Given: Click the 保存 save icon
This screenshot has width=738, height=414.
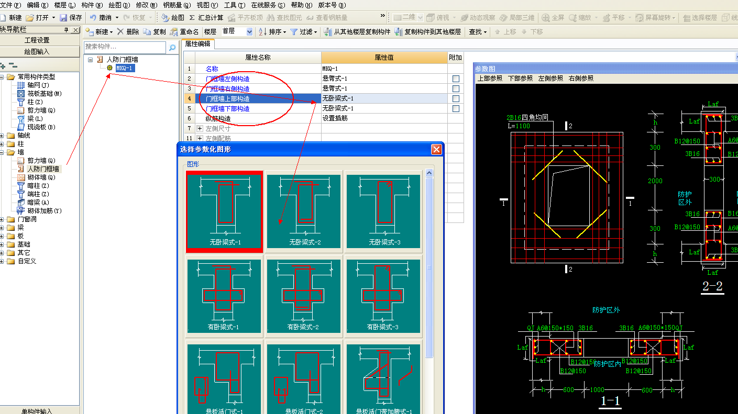Looking at the screenshot, I should (63, 17).
